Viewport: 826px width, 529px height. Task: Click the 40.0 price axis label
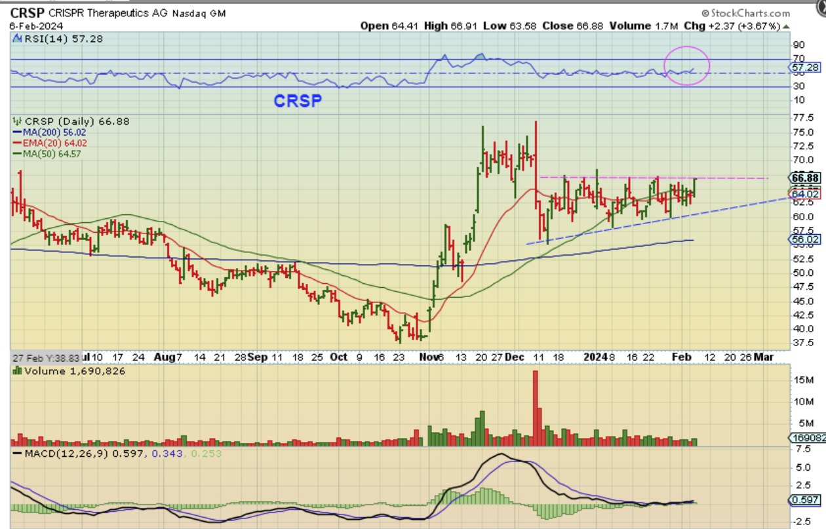point(802,329)
